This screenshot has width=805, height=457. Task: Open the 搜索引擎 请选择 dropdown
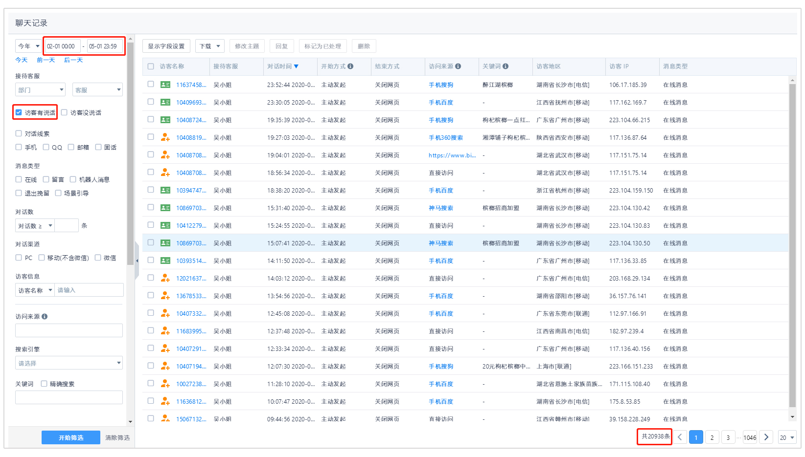pos(69,363)
